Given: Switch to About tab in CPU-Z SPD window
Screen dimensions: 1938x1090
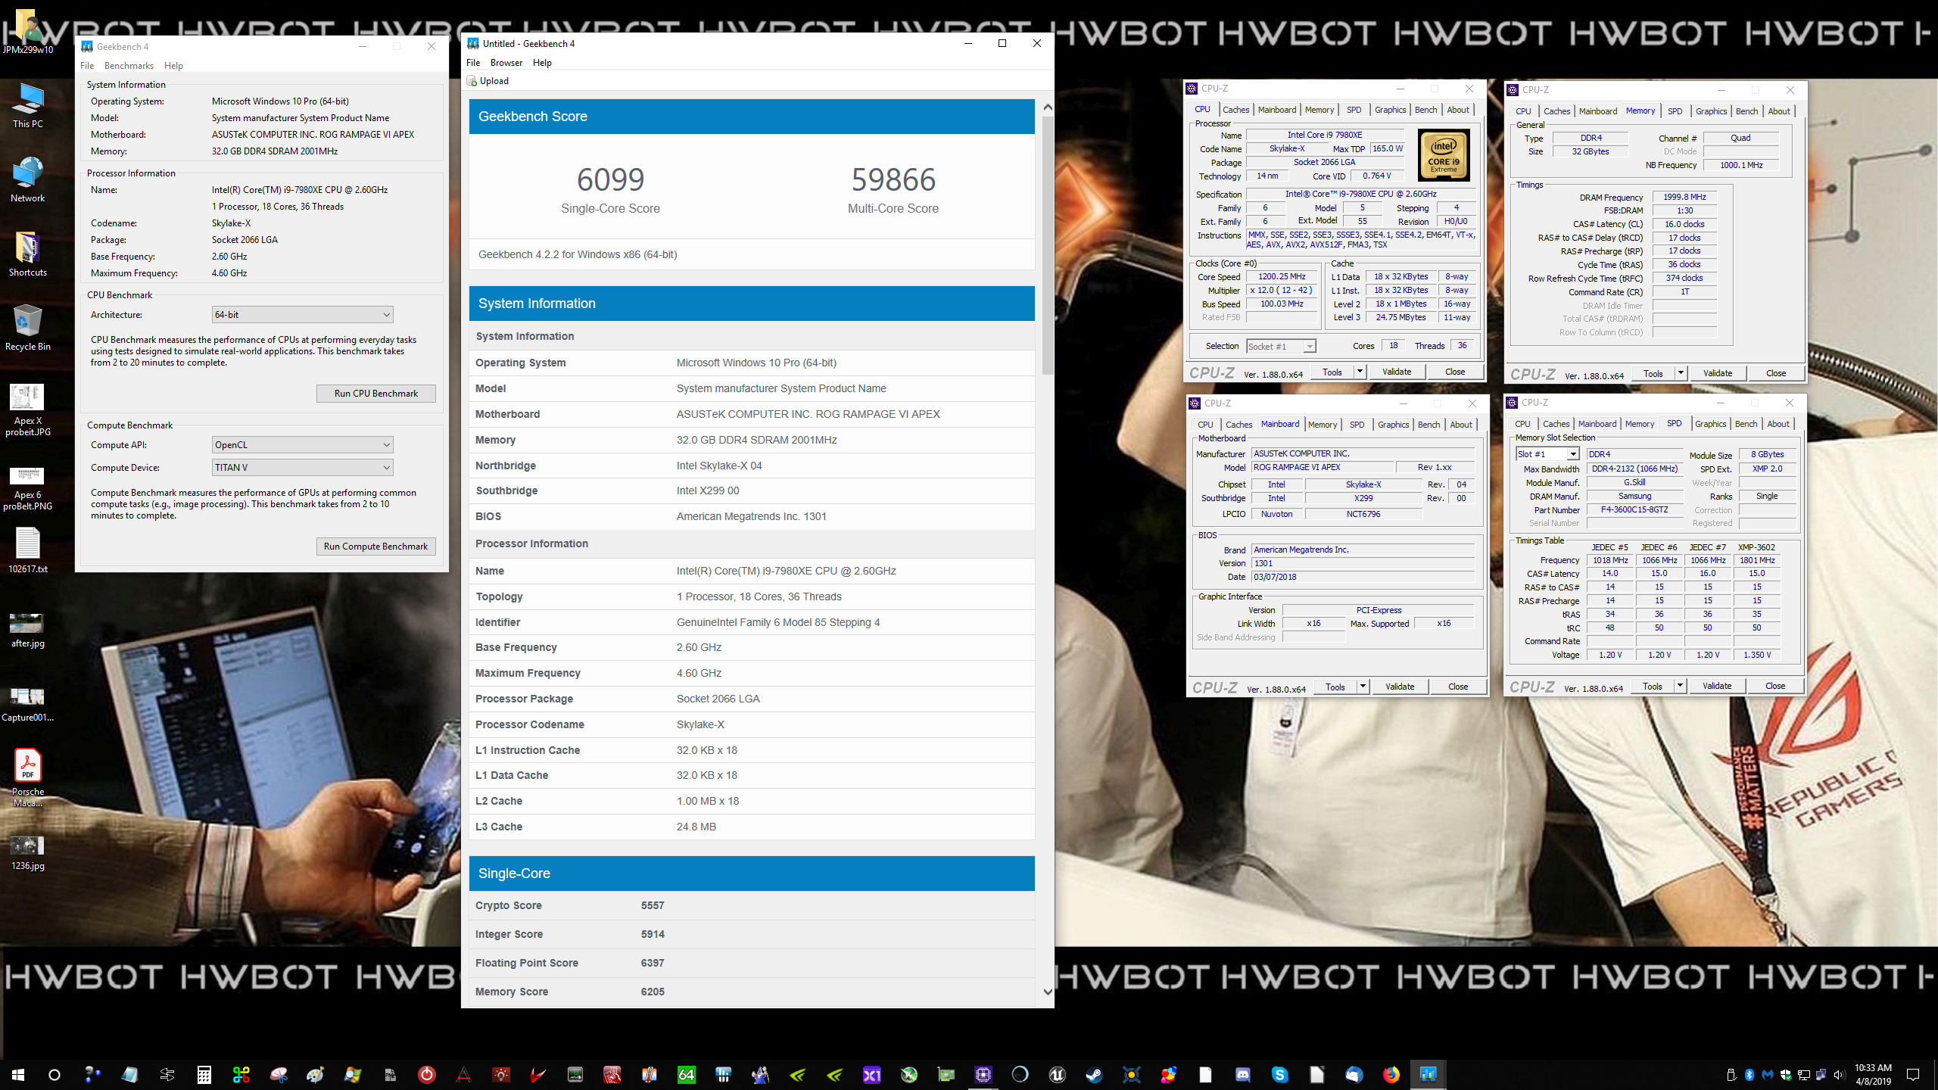Looking at the screenshot, I should pos(1778,424).
